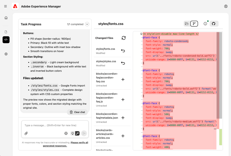This screenshot has width=231, height=156.
Task: Open chat settings gear icon
Action: (x=66, y=133)
